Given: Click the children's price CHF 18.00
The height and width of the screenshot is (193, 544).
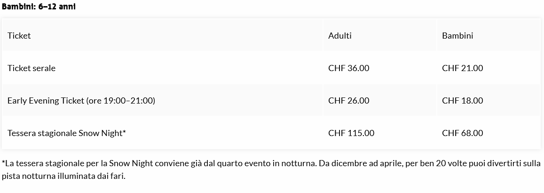Looking at the screenshot, I should click(x=462, y=101).
